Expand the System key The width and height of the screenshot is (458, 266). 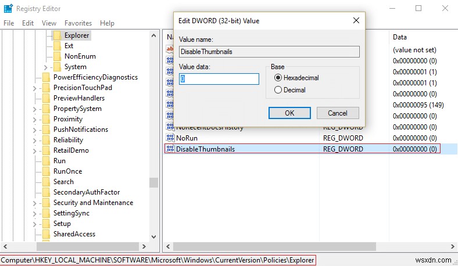click(45, 67)
